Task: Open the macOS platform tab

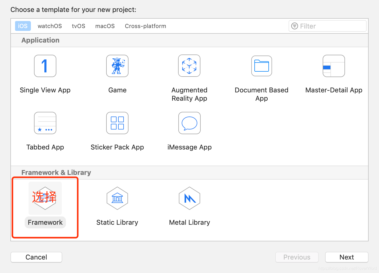Action: [105, 26]
